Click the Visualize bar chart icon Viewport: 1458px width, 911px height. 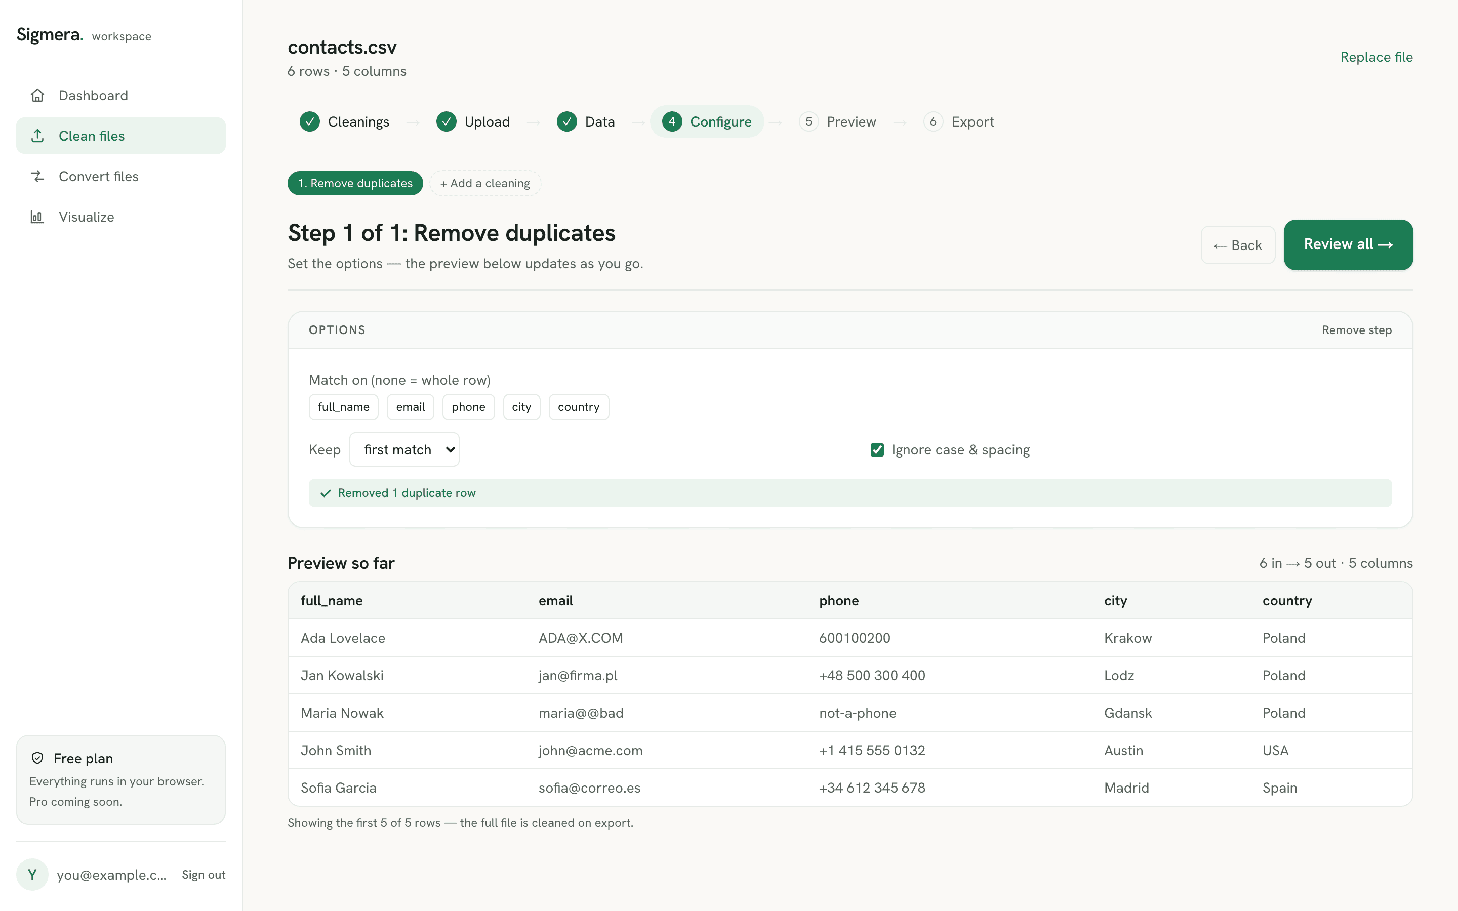pyautogui.click(x=37, y=216)
